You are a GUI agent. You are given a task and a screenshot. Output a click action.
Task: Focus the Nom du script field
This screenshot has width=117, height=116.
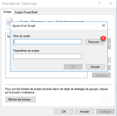pos(48,42)
